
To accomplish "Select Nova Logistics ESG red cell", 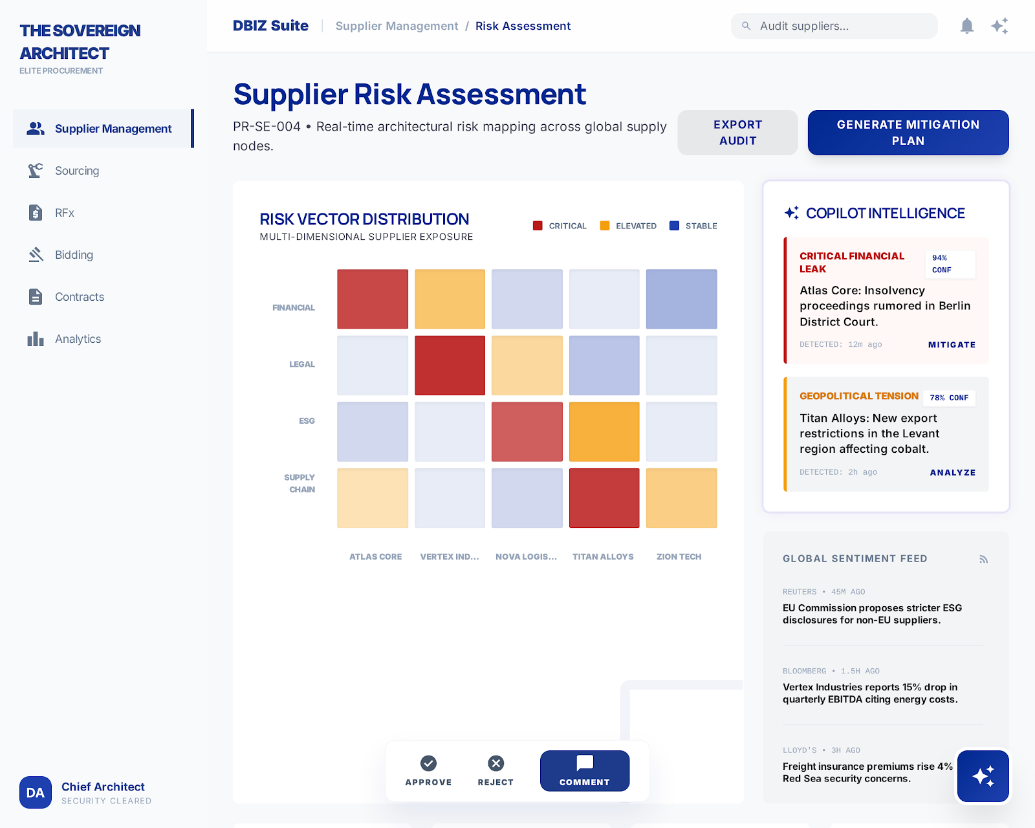I will point(527,431).
